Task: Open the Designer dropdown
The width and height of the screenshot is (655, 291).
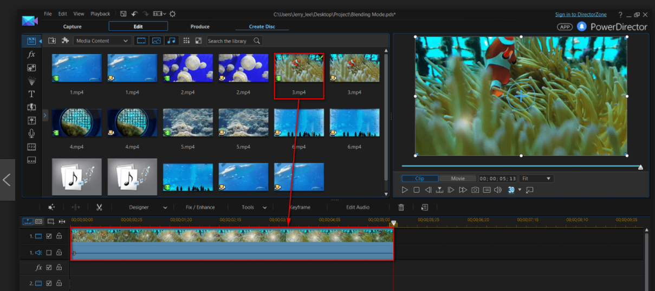Action: coord(148,207)
